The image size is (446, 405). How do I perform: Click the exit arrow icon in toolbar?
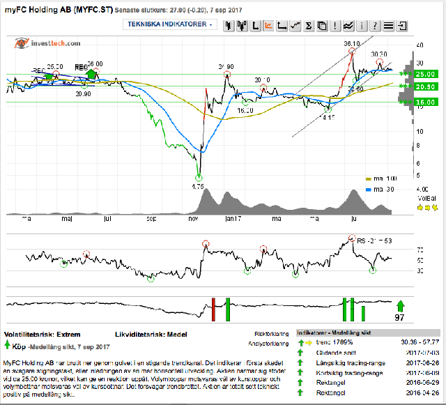coord(402,26)
